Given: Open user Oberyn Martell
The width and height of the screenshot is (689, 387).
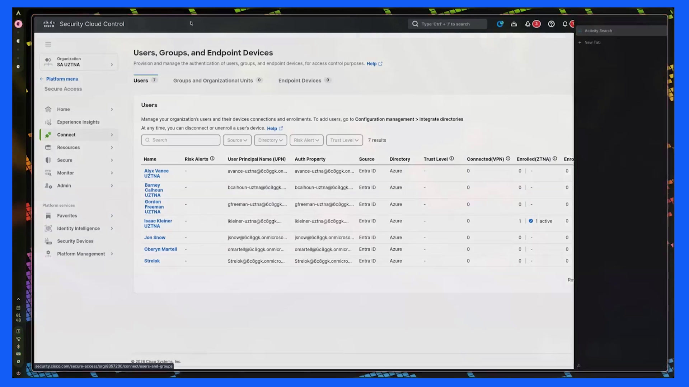Looking at the screenshot, I should [x=160, y=249].
